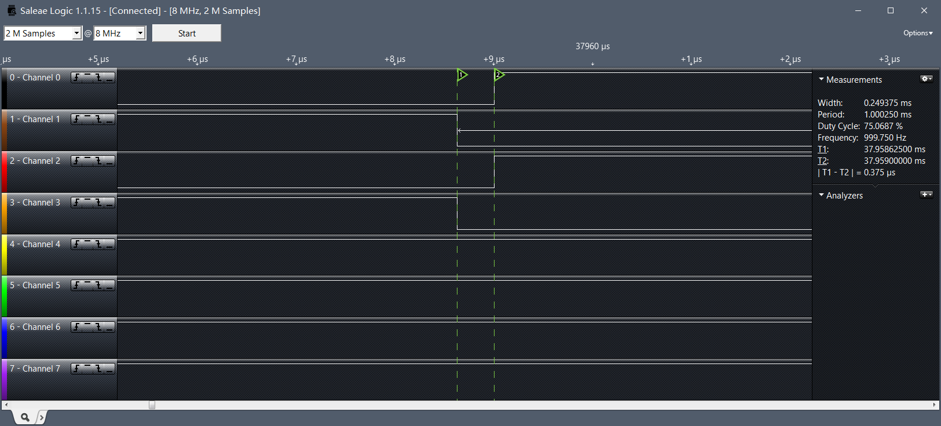This screenshot has width=941, height=426.
Task: Open the 8 MHz sample rate dropdown
Action: 140,34
